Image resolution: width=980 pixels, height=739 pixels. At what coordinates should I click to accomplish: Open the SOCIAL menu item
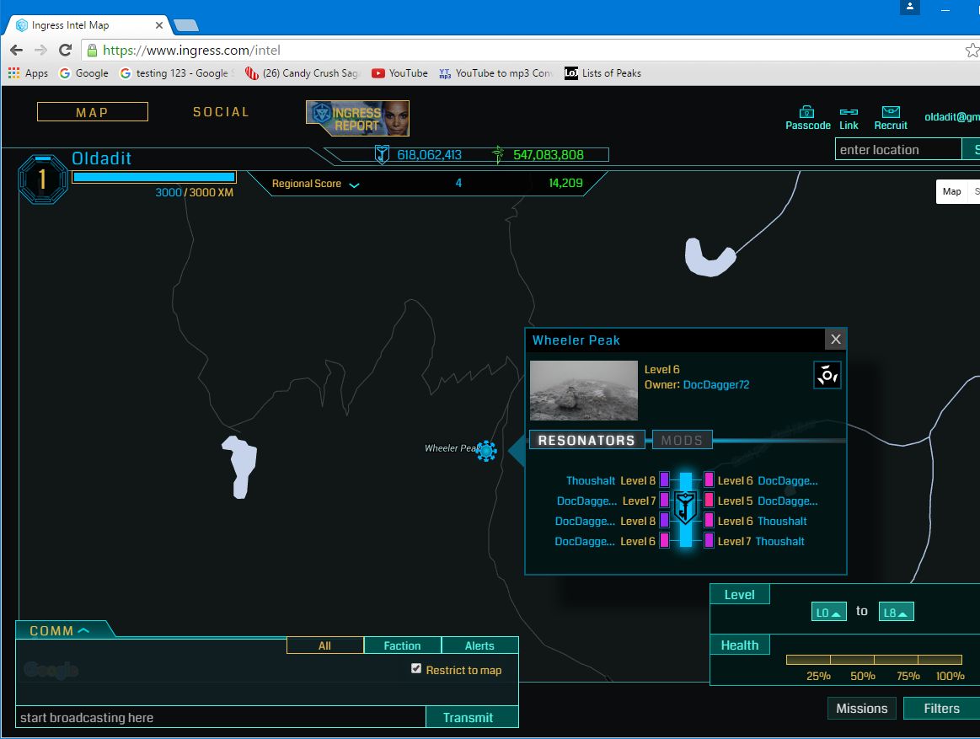(221, 112)
